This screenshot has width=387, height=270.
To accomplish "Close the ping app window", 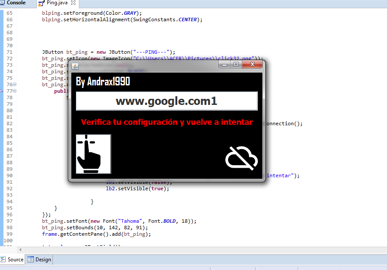I will [x=252, y=65].
